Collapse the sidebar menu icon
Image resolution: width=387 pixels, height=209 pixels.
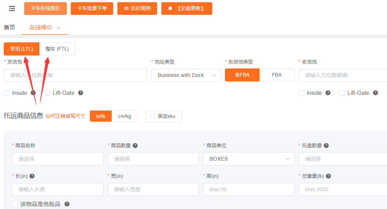tap(12, 9)
